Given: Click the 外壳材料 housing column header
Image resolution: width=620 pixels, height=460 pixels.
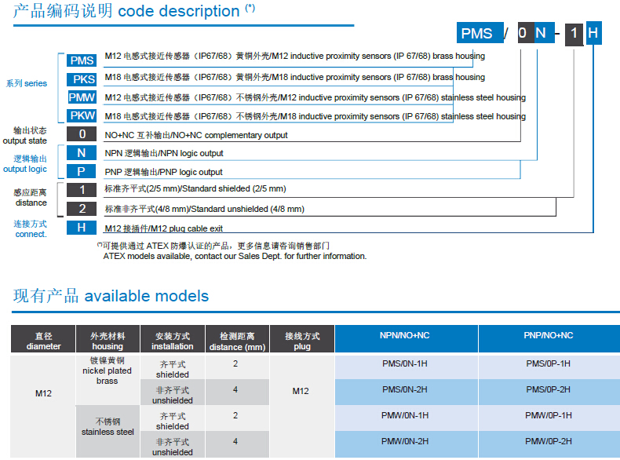Looking at the screenshot, I should [x=108, y=341].
